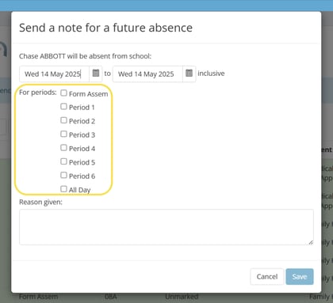
Task: Enable the All Day checkbox
Action: [x=63, y=189]
